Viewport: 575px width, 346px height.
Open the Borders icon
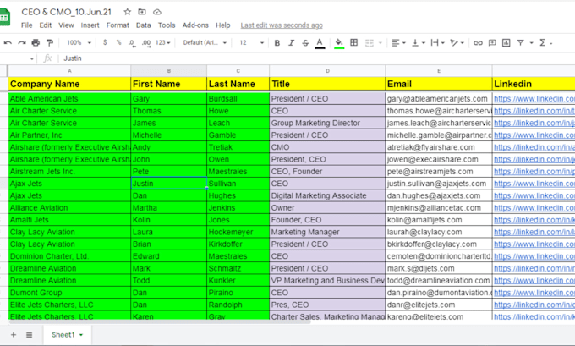click(x=353, y=42)
